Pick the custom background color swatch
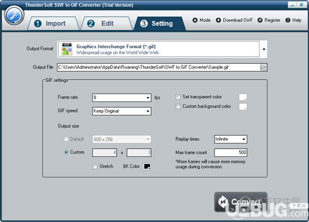This screenshot has width=309, height=222. 243,107
